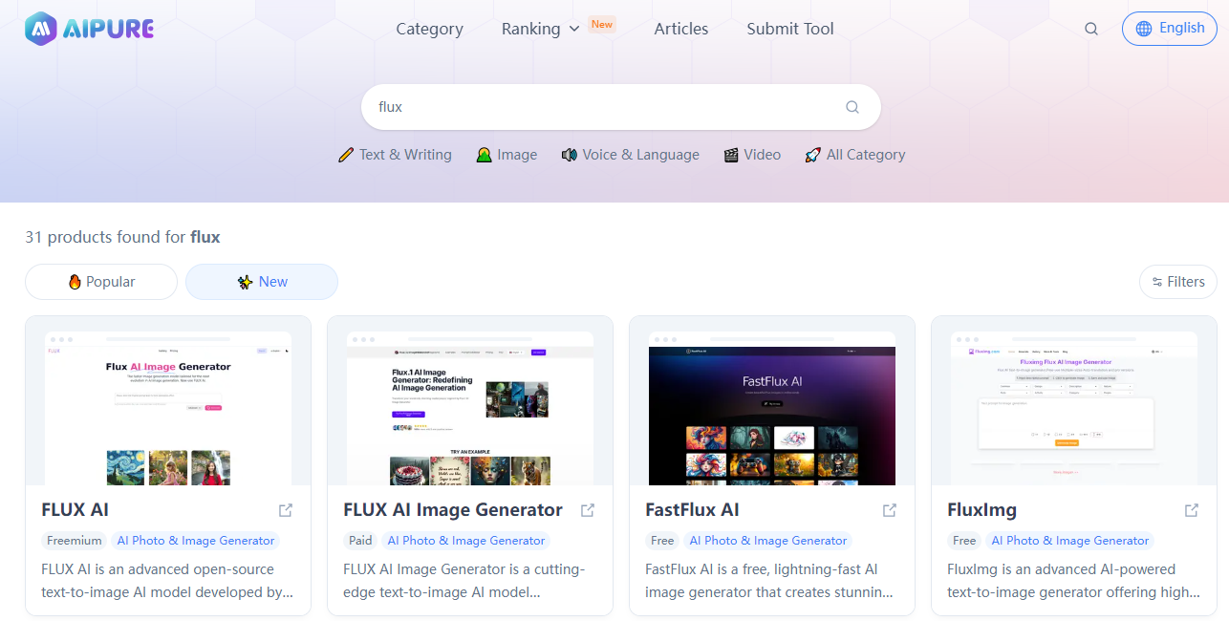Screen dimensions: 1229x621
Task: Open the Filters options
Action: pyautogui.click(x=1178, y=282)
